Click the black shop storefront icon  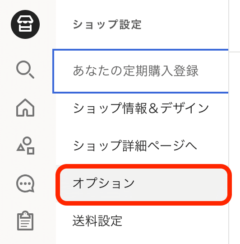tap(25, 24)
